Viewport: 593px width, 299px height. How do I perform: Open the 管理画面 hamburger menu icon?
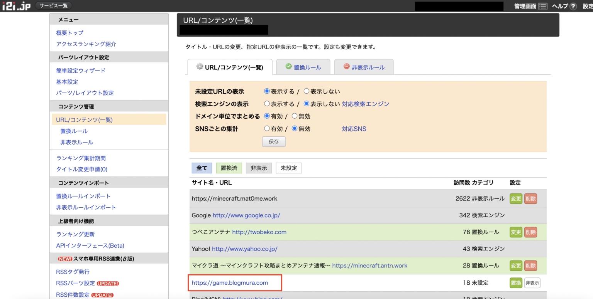pos(542,6)
